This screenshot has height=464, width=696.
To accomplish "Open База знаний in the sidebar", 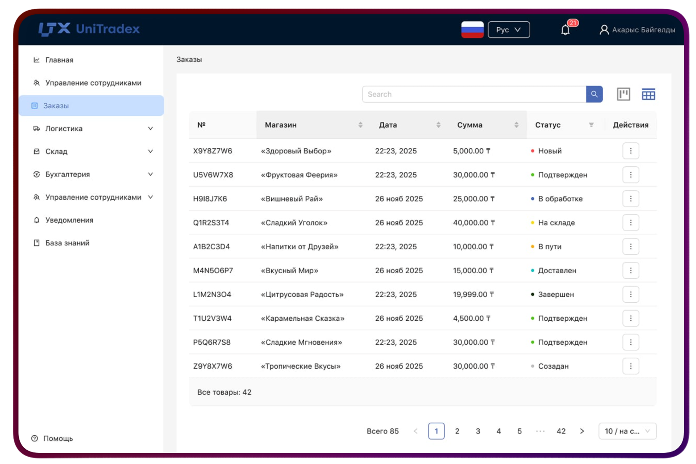I will tap(67, 243).
